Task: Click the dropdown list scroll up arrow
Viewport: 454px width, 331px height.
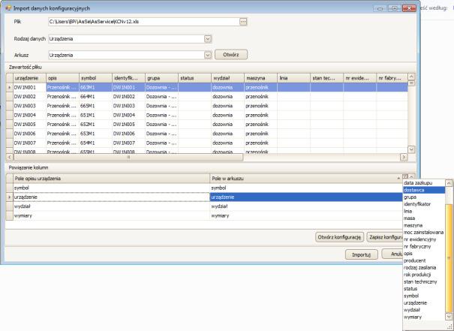Action: [x=449, y=183]
